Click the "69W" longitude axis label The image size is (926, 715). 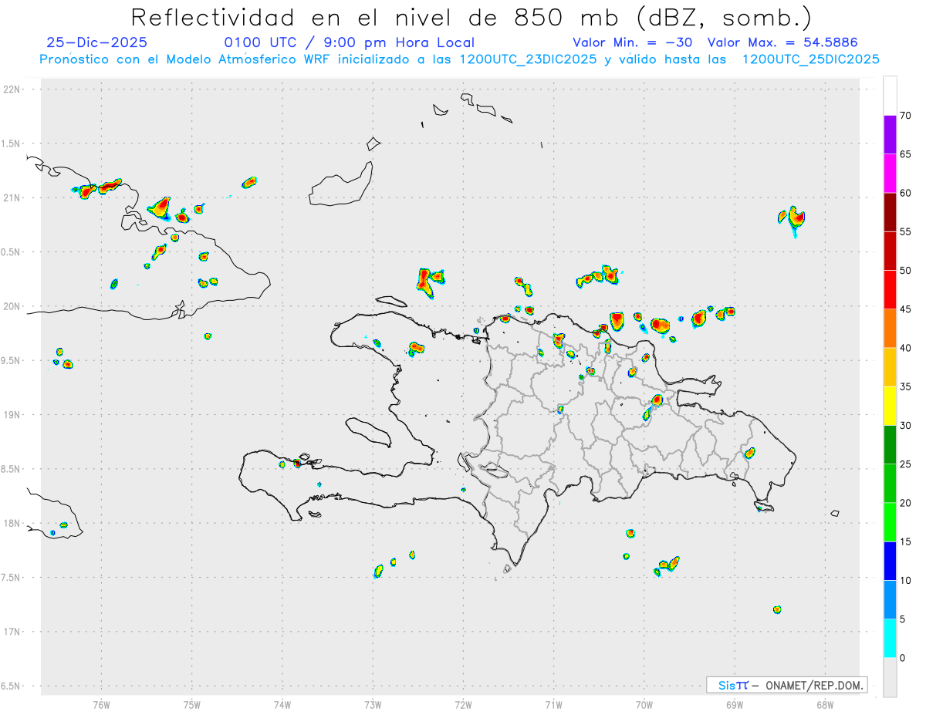735,704
